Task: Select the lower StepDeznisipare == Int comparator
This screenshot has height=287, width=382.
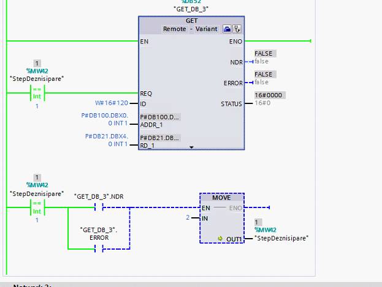Action: tap(36, 208)
